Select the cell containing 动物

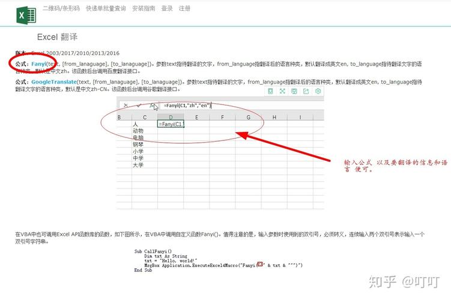[x=145, y=131]
